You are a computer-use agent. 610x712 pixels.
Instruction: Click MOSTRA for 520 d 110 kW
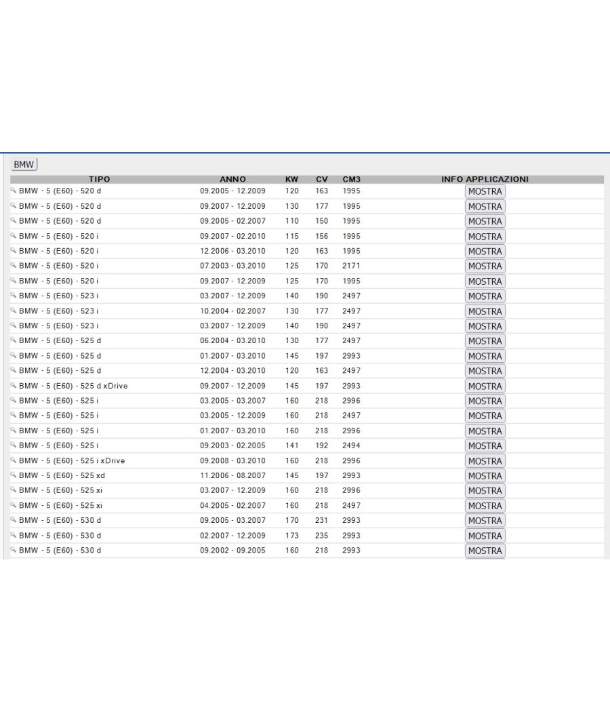click(x=485, y=221)
